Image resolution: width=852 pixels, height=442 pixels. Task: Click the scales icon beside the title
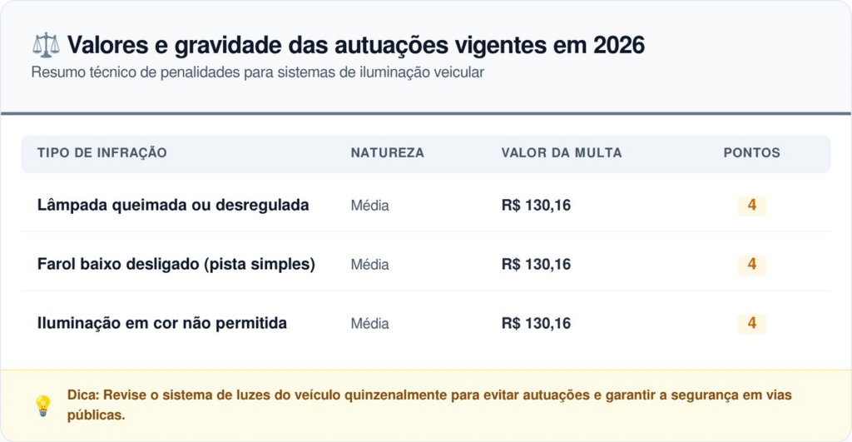45,44
